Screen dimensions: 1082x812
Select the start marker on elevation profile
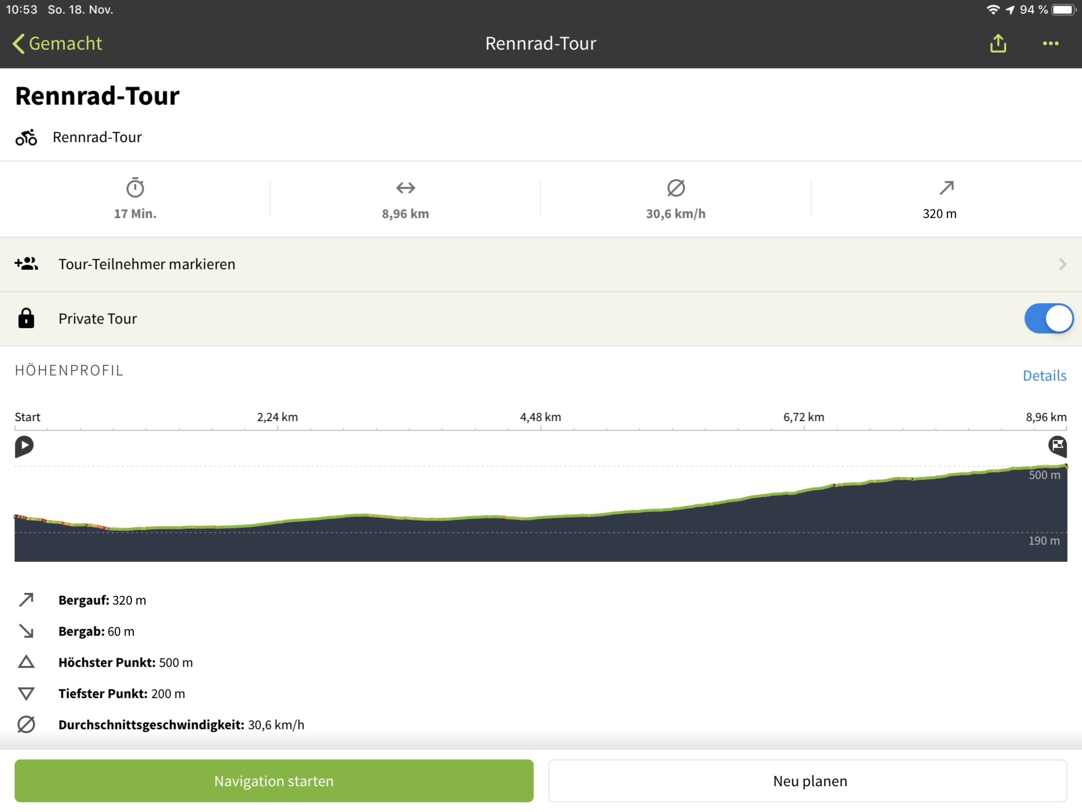(24, 446)
